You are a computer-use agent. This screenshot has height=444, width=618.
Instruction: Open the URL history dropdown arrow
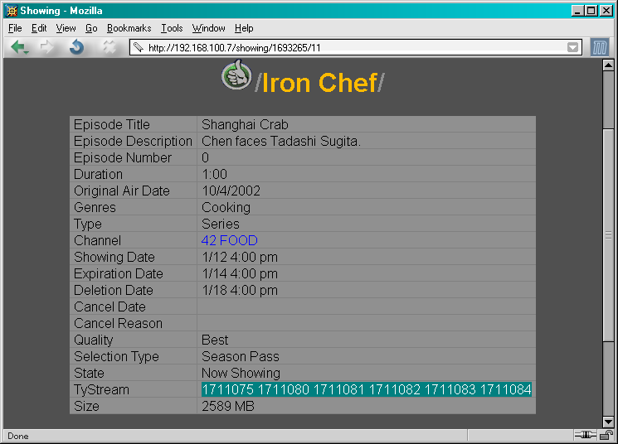[x=573, y=48]
